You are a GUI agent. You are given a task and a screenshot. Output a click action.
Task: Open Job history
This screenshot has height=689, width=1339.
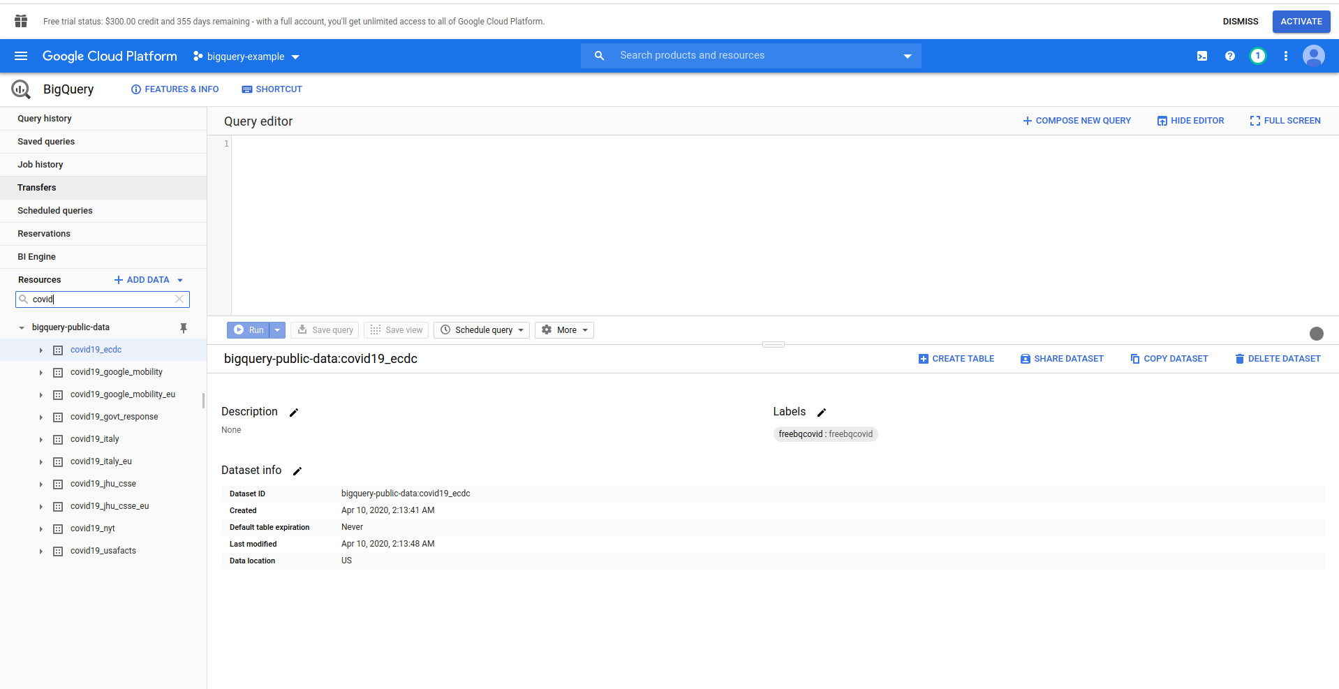(x=103, y=165)
